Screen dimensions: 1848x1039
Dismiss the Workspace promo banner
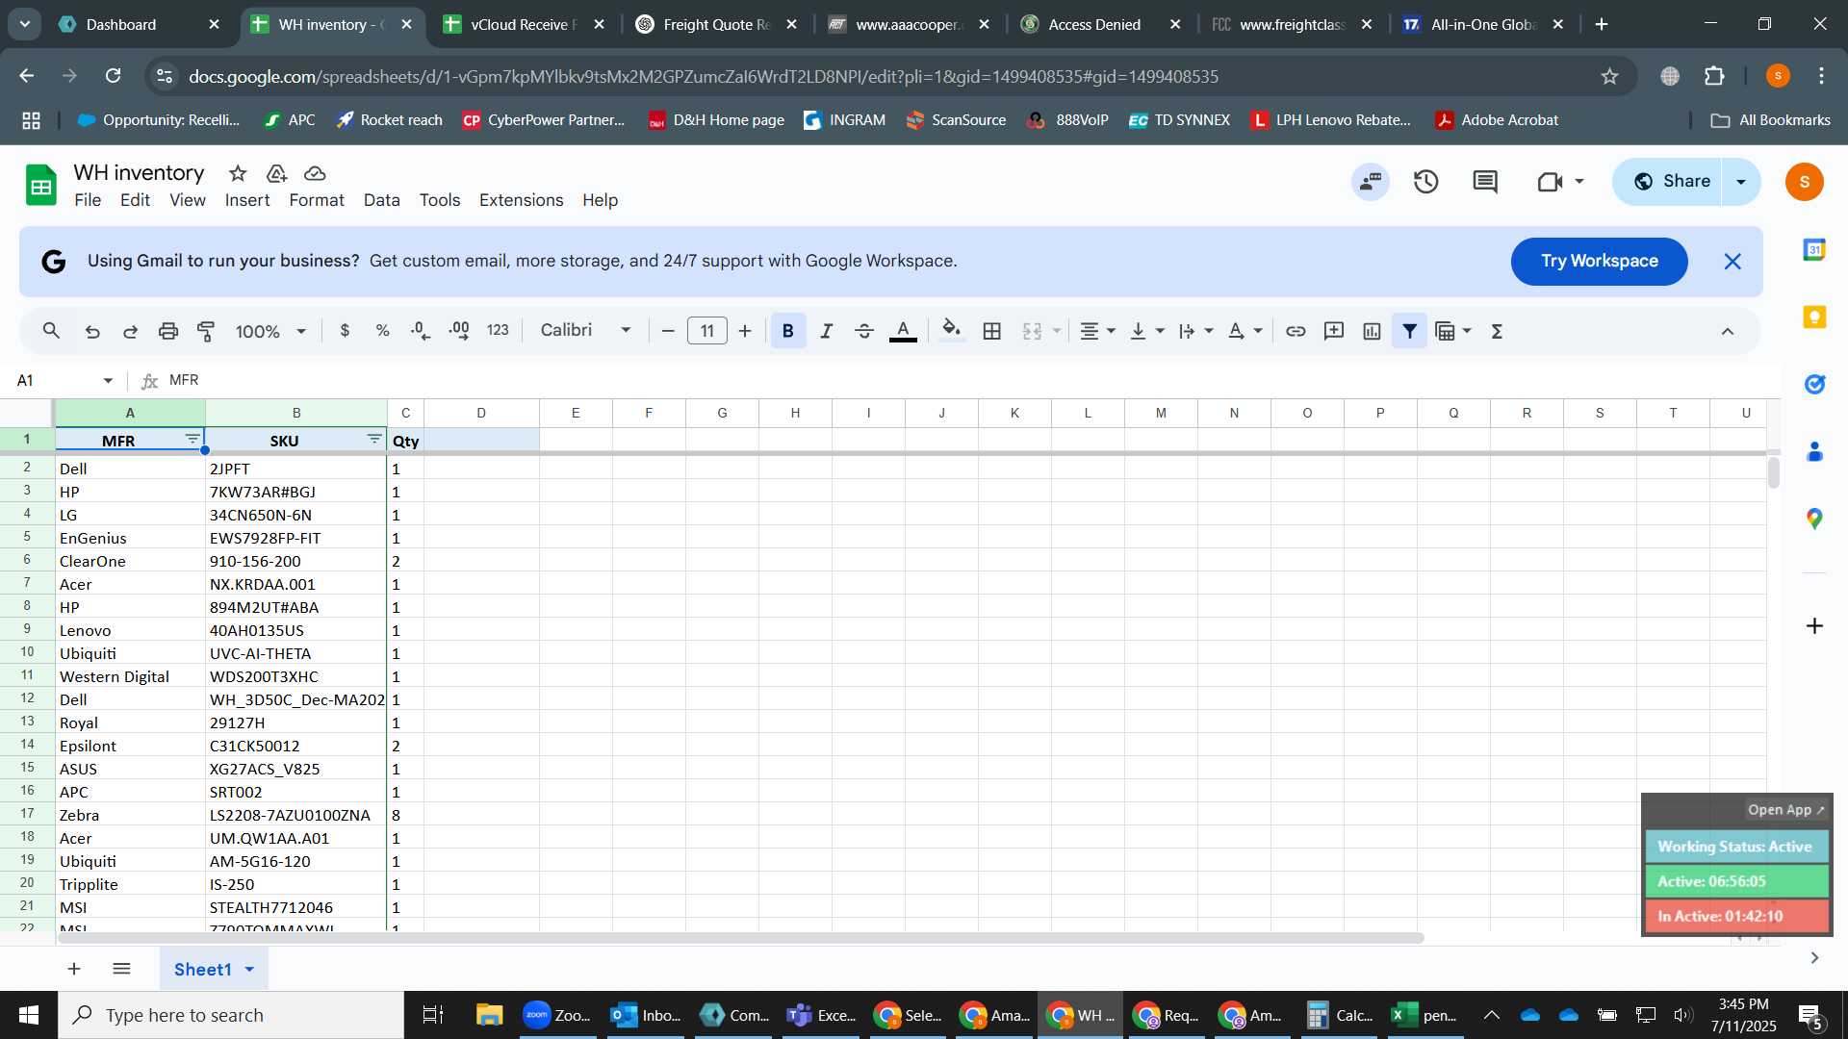1732,262
